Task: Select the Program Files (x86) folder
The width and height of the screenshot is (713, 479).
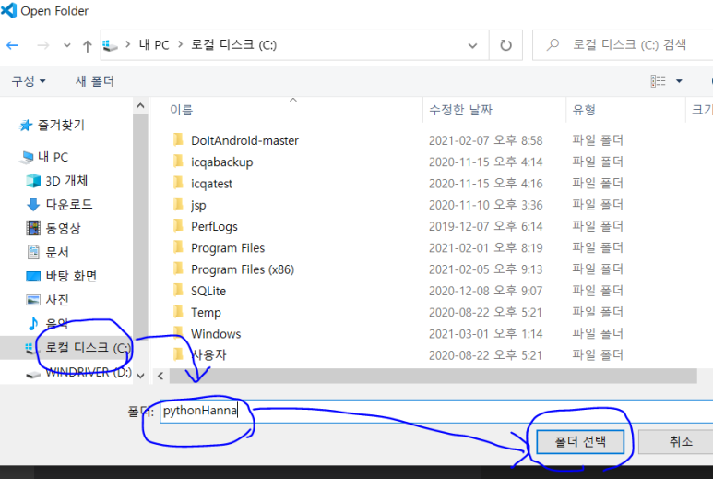Action: [243, 269]
